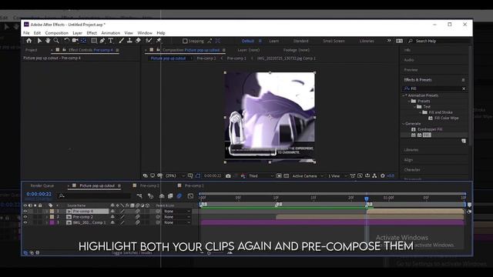Toggle mask and shape path visibility

point(198,176)
